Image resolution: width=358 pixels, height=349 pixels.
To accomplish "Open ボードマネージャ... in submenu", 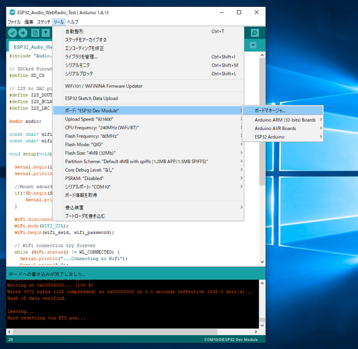I will click(283, 111).
